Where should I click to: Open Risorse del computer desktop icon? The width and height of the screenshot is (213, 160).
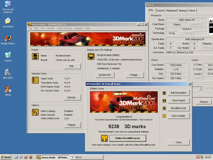pos(8,7)
